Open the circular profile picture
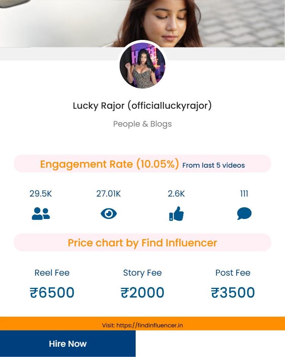Viewport: 285px width, 357px height. click(x=142, y=65)
